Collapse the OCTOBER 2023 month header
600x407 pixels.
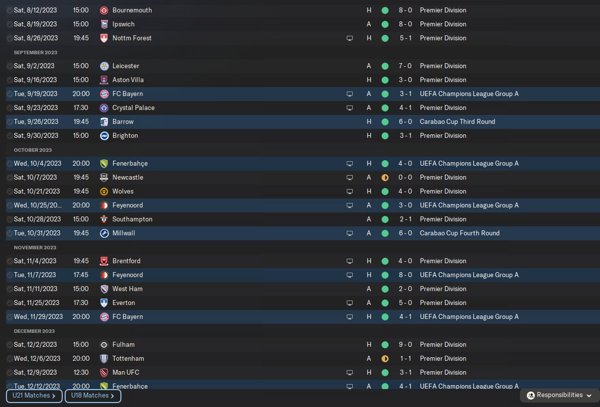[x=33, y=150]
